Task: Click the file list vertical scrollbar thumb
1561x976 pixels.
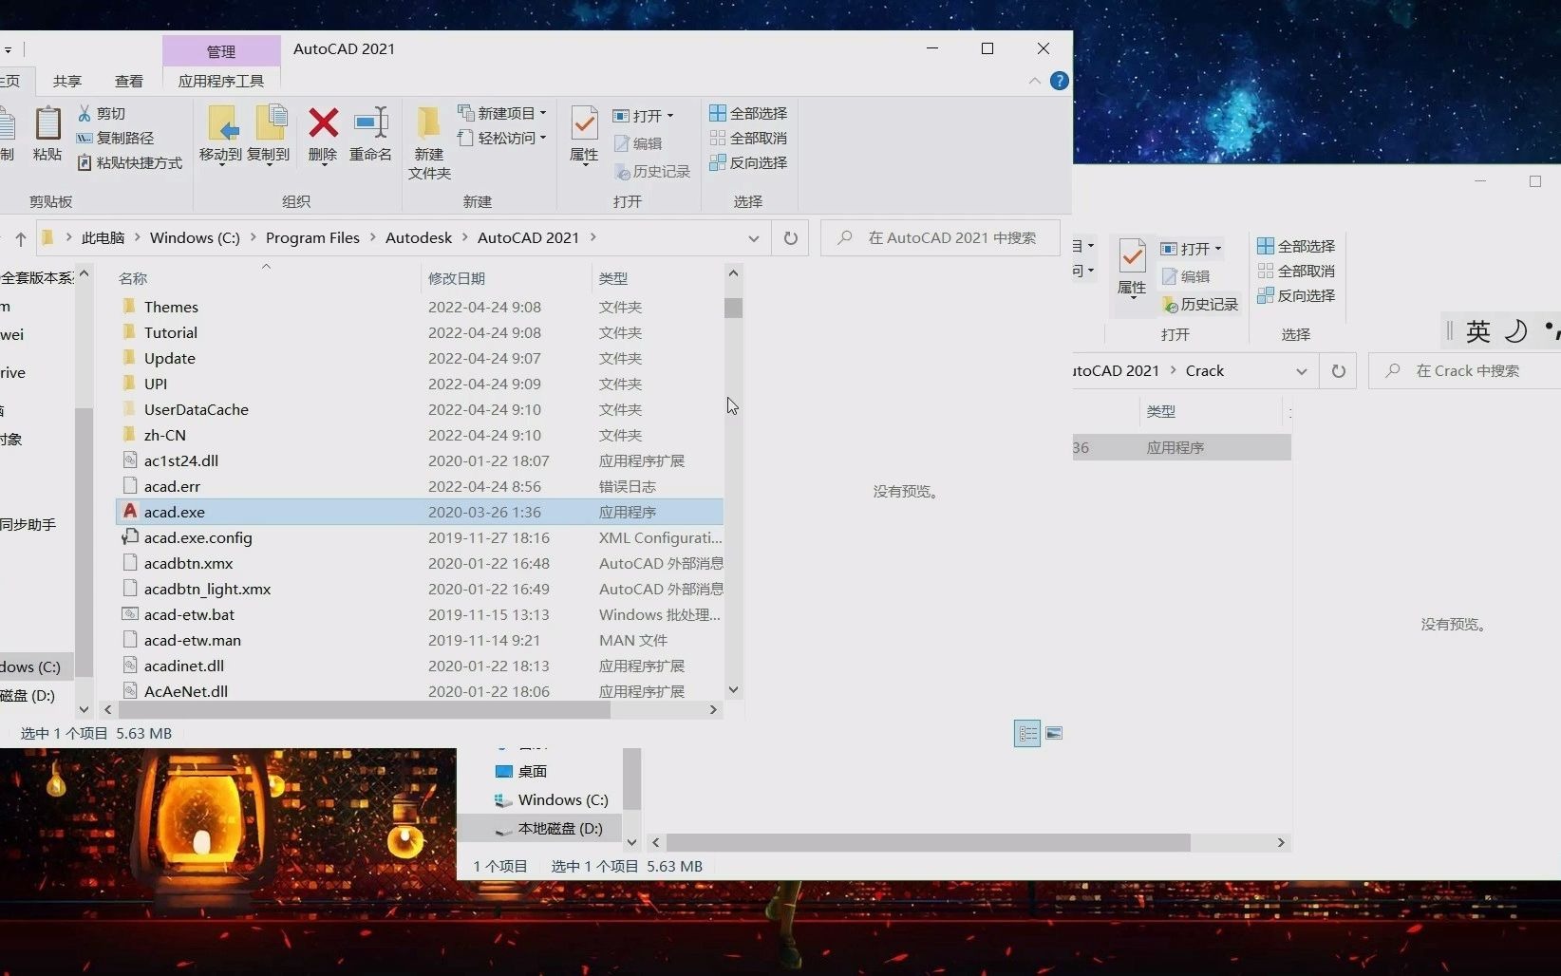Action: [733, 308]
